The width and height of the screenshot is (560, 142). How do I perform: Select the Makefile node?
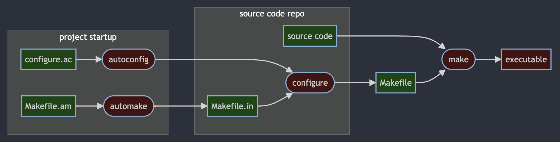point(396,83)
